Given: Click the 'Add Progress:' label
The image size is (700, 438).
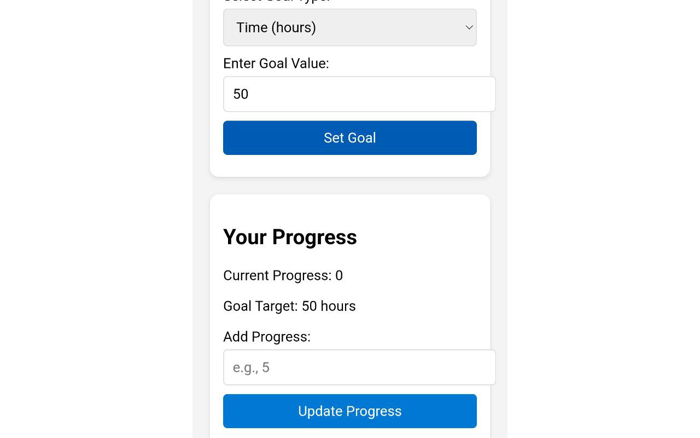Looking at the screenshot, I should [x=267, y=337].
